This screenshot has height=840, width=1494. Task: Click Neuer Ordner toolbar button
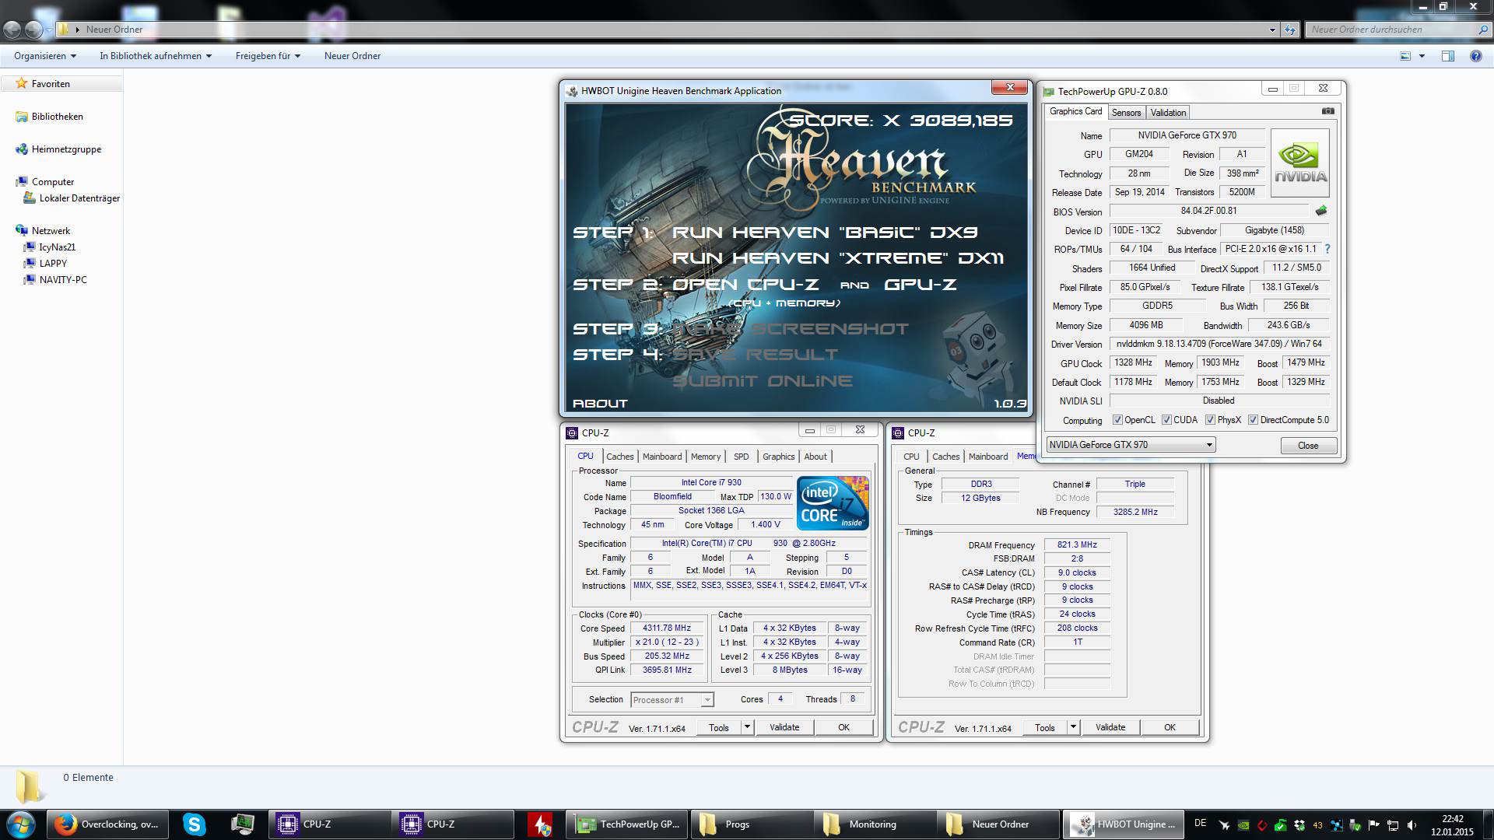coord(352,56)
